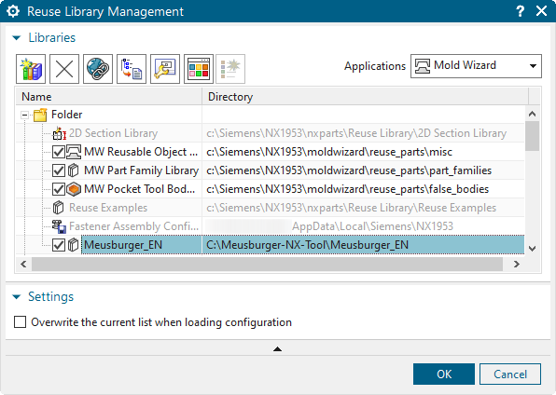Click the Reuse Library\Reuse Examples directory path
Viewport: 556px width, 395px height.
351,208
